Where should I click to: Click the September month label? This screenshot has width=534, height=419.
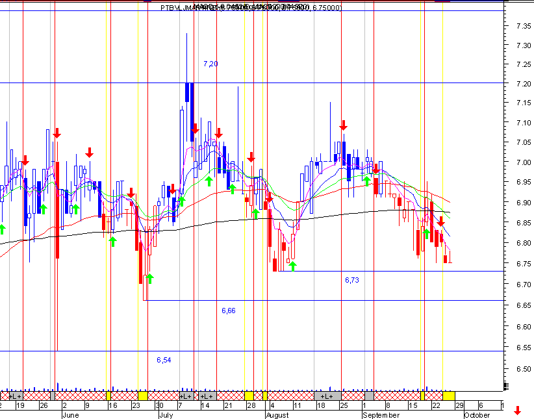click(381, 415)
